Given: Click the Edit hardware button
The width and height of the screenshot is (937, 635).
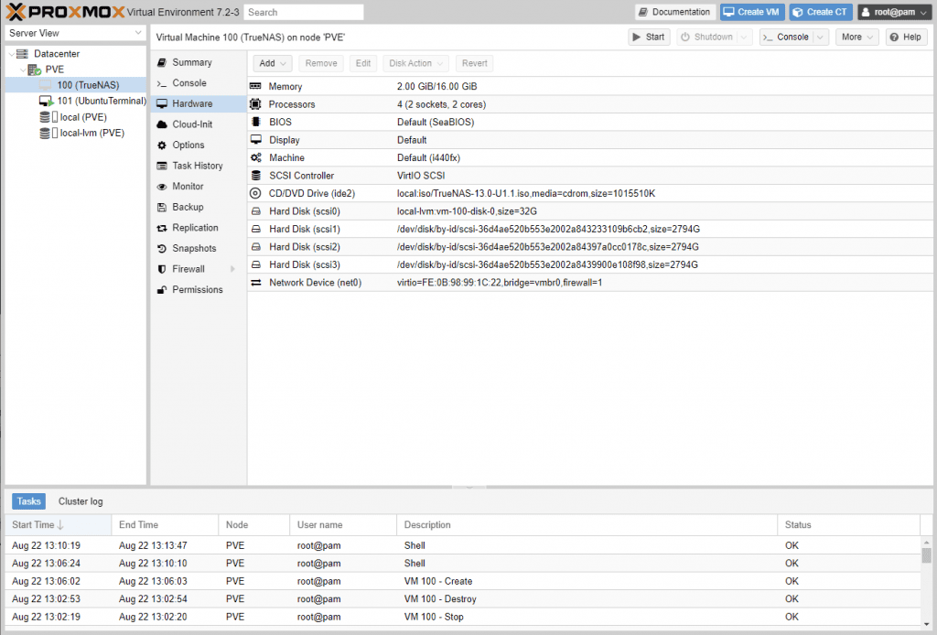Looking at the screenshot, I should click(362, 63).
